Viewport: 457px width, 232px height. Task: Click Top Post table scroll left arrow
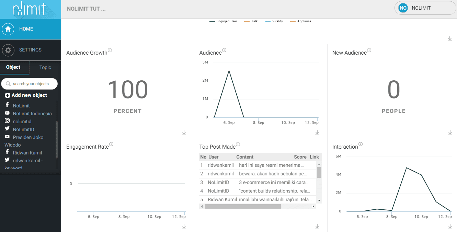pyautogui.click(x=202, y=207)
